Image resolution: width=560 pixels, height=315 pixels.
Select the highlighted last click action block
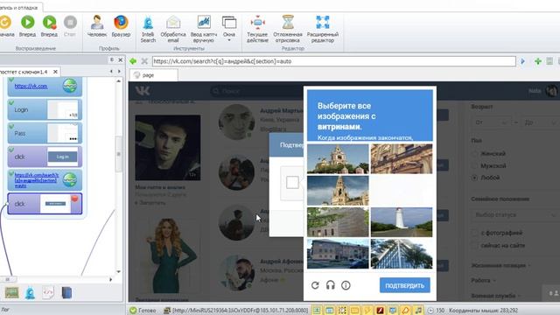45,204
